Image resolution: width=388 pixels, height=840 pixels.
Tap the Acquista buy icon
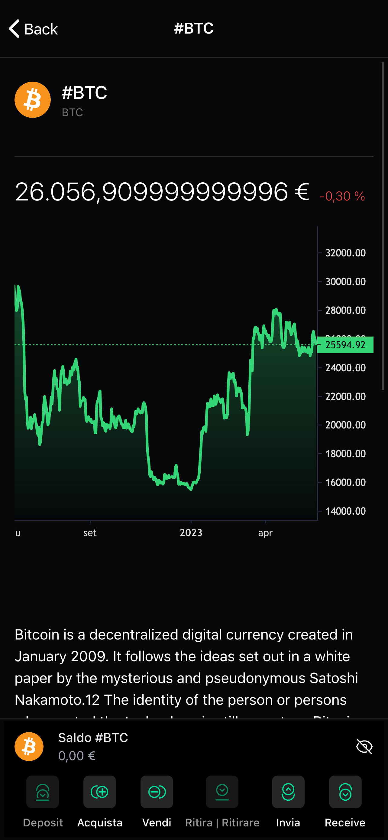[x=100, y=792]
